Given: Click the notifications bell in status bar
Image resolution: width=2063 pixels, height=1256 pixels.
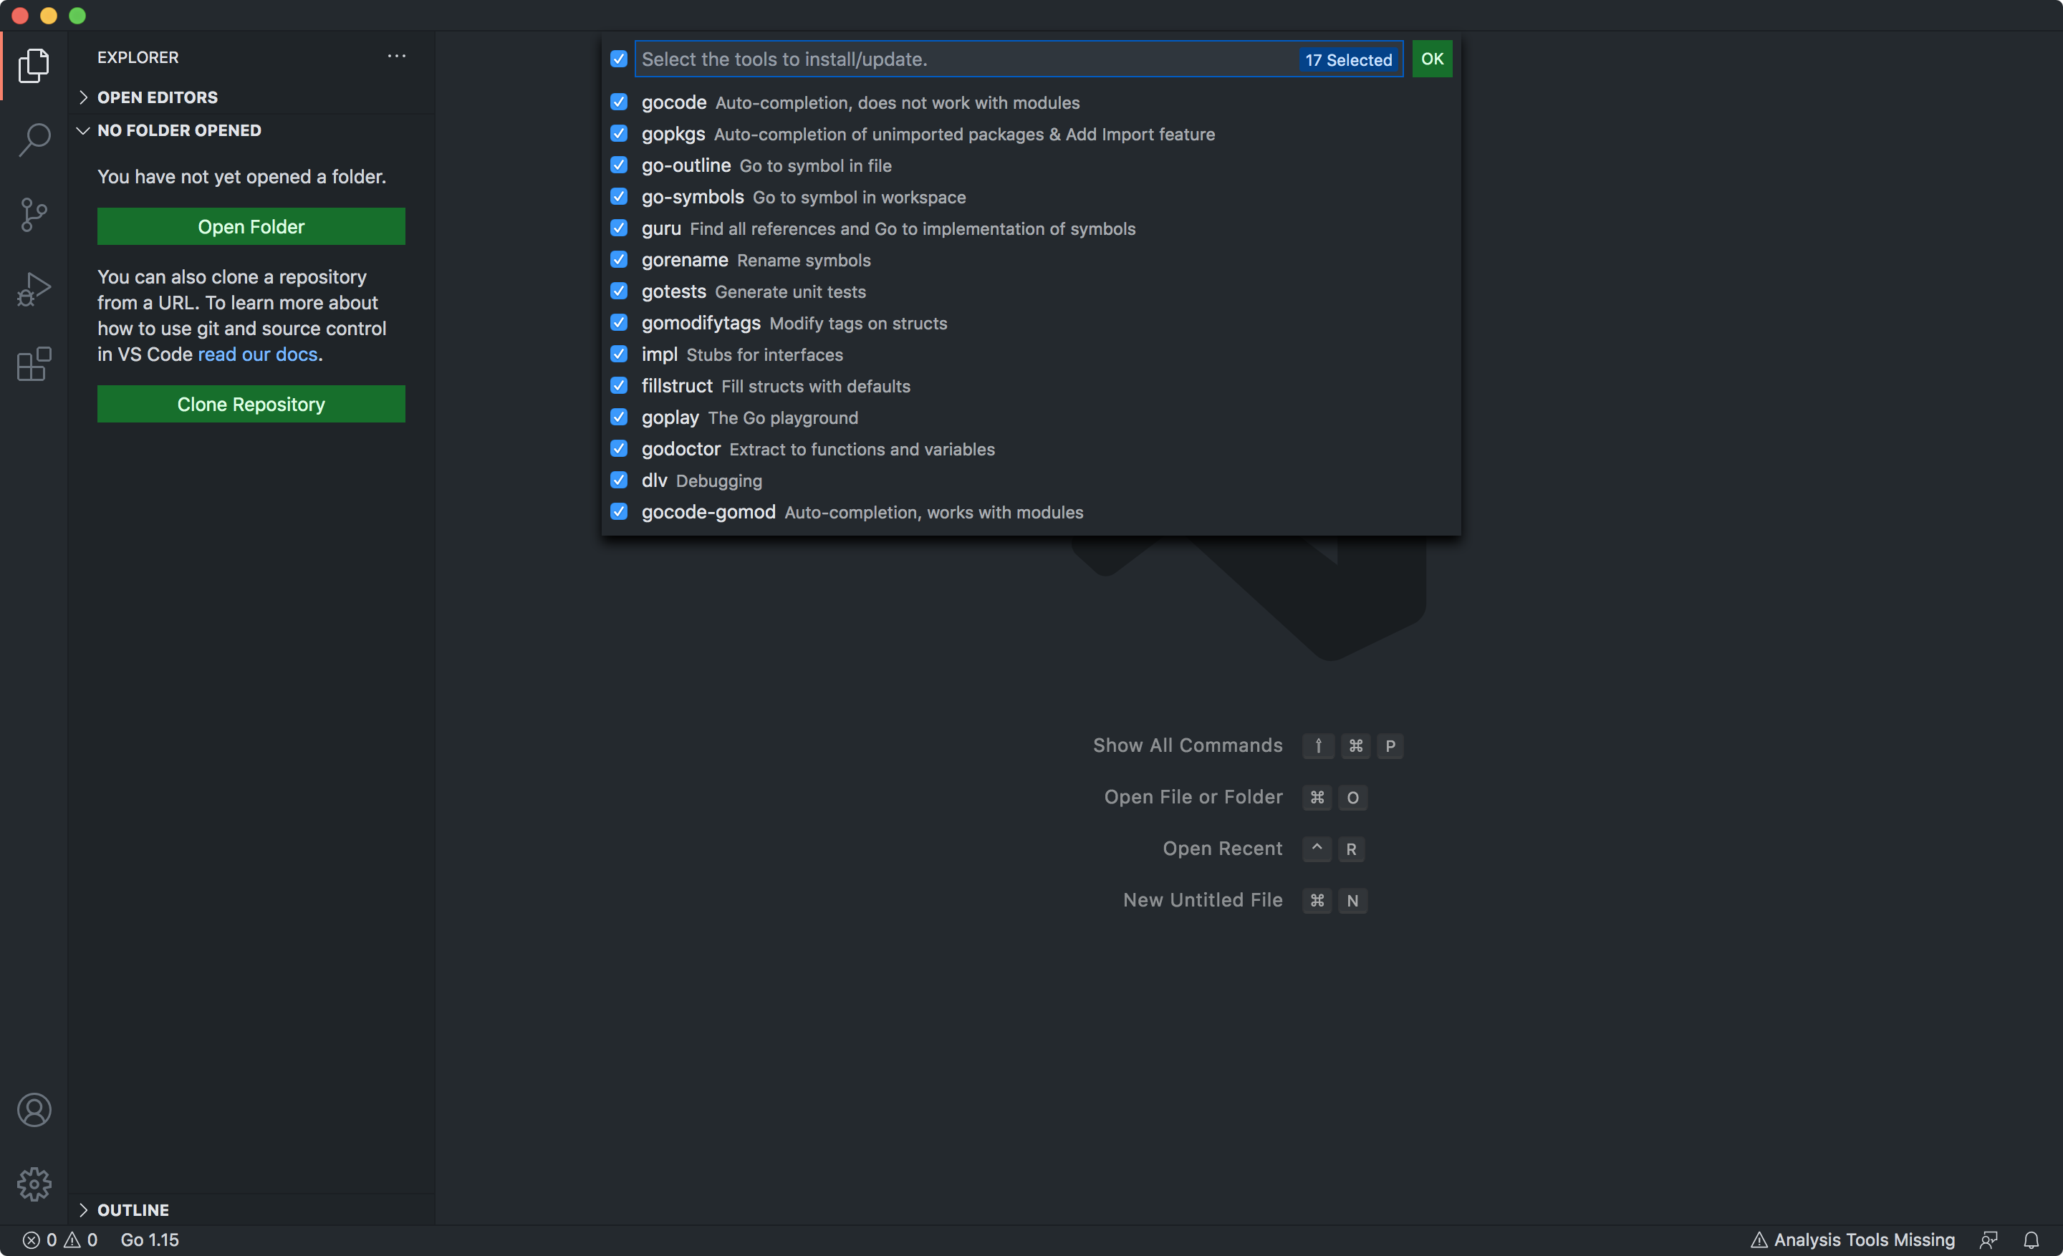Looking at the screenshot, I should [2030, 1240].
